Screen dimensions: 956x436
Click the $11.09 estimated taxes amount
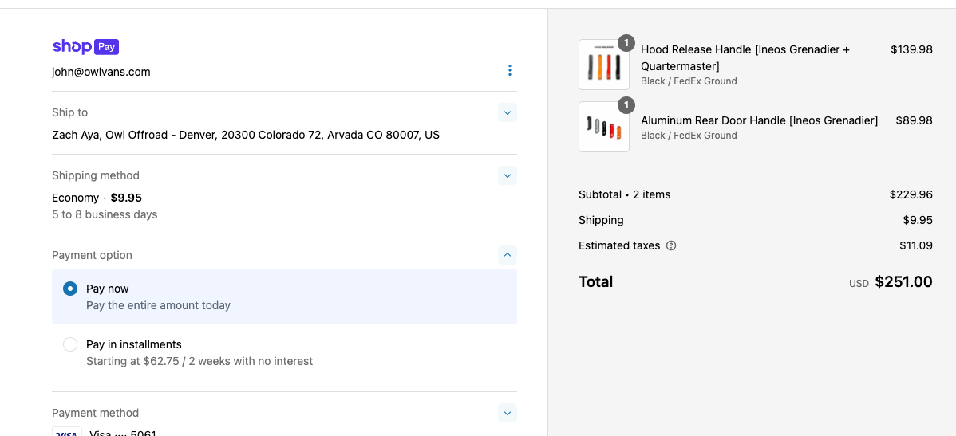pos(916,246)
